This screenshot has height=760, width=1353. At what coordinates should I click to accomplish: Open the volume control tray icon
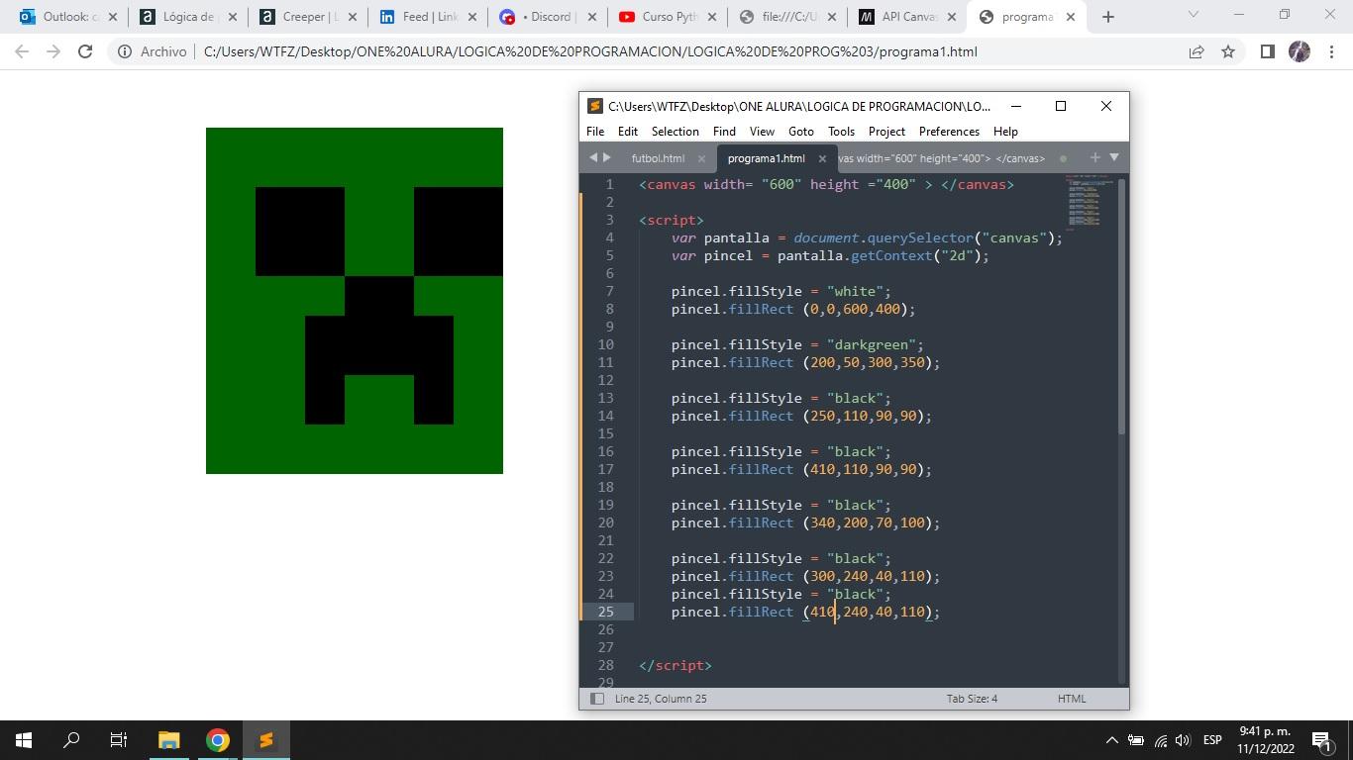[x=1182, y=740]
